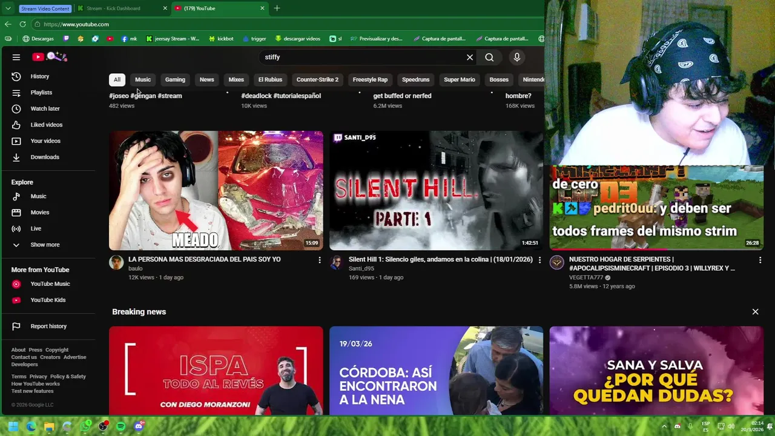
Task: Clear the search box with the X icon
Action: pyautogui.click(x=469, y=57)
